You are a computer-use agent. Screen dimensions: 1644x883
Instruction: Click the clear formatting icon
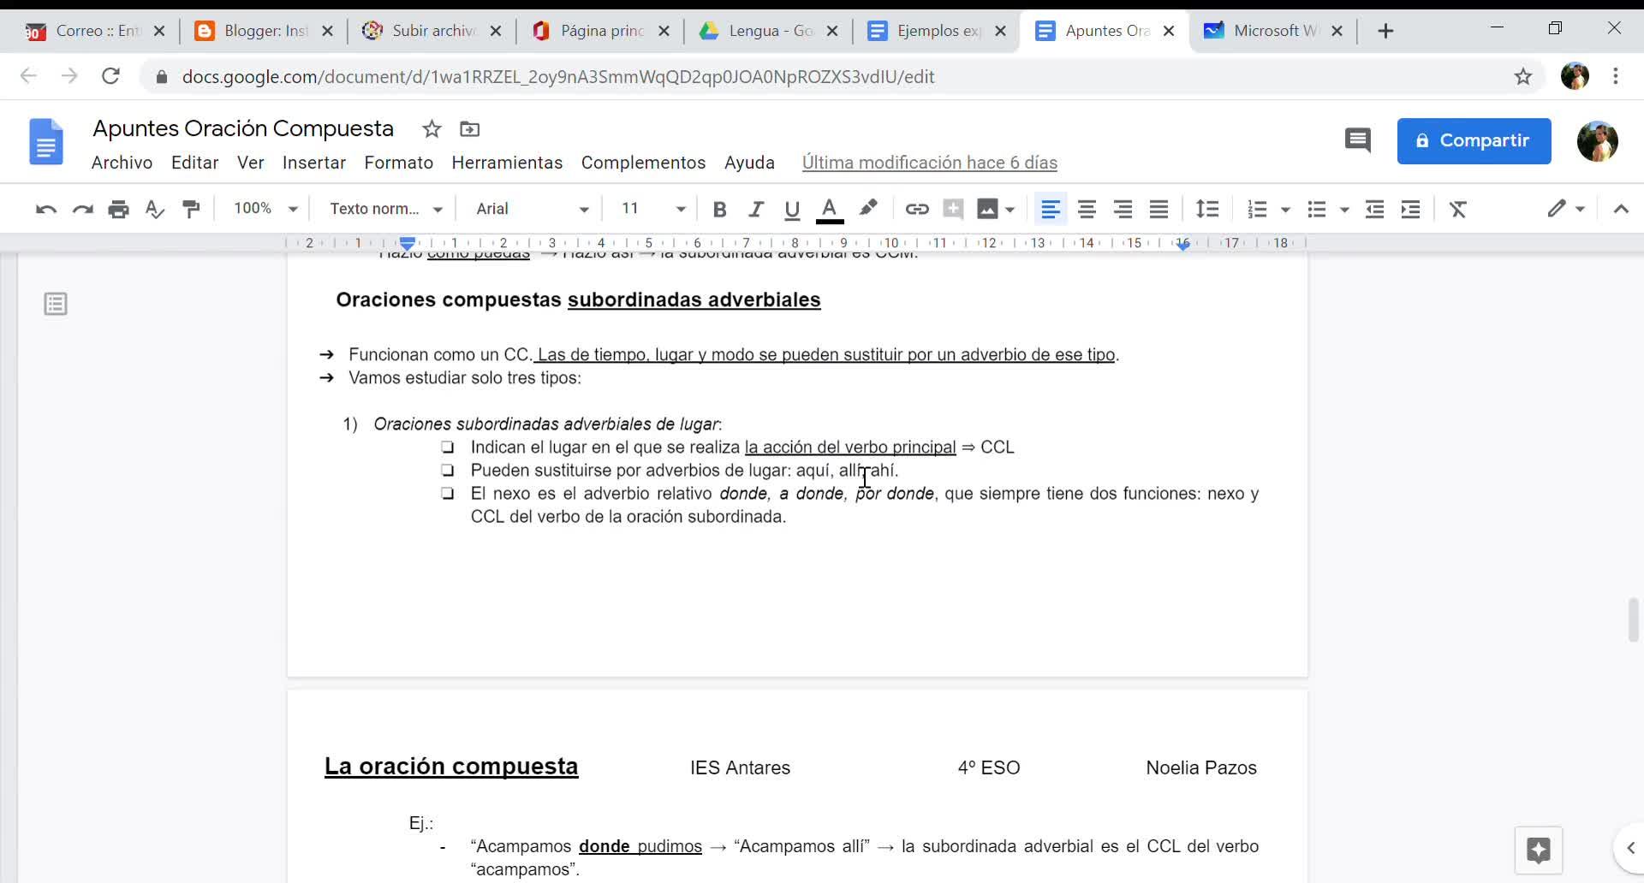[1458, 209]
